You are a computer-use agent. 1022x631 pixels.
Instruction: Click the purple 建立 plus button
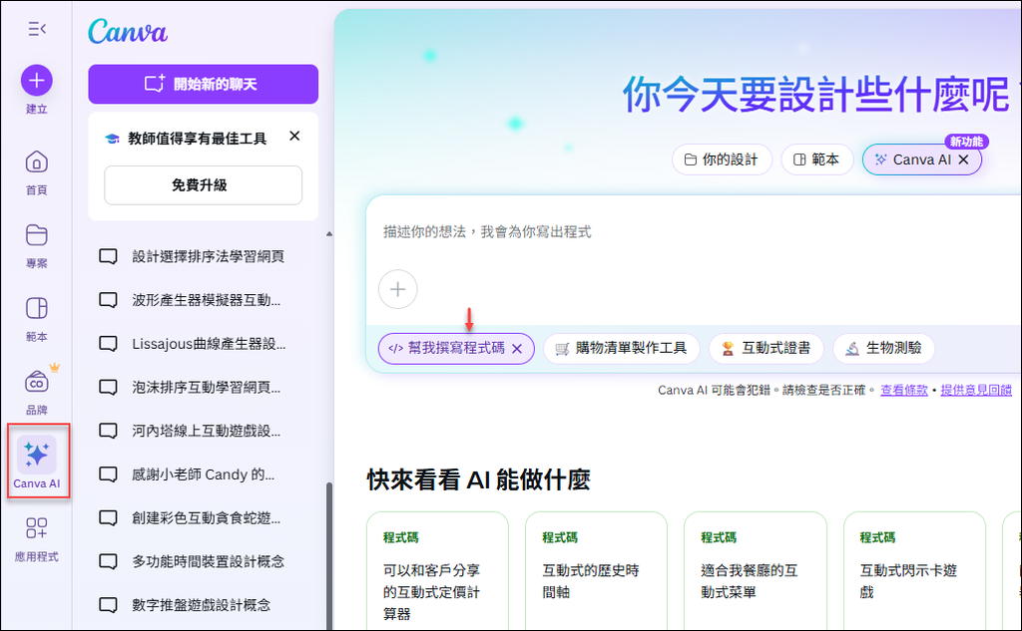(37, 80)
